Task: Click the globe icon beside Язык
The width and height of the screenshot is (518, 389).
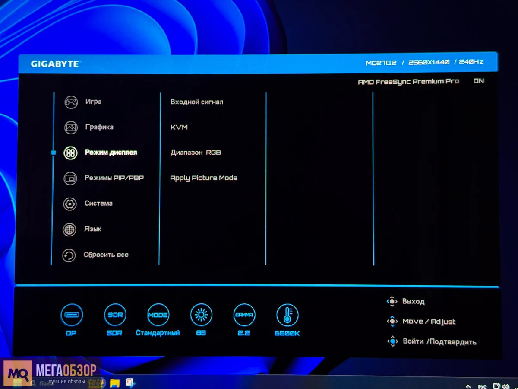Action: pos(69,230)
